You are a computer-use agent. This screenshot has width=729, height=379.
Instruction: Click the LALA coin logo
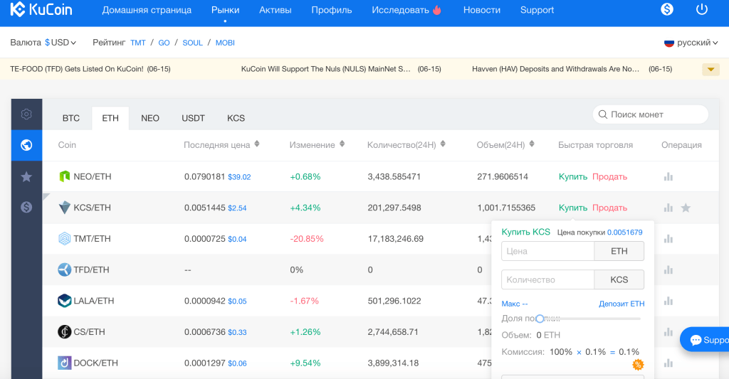[x=65, y=301]
